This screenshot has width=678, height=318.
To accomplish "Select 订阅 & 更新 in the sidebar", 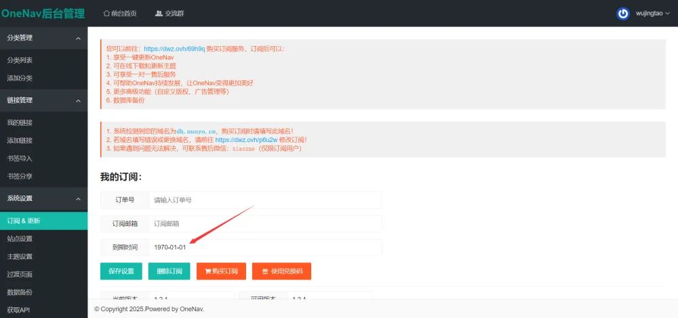I will [43, 221].
